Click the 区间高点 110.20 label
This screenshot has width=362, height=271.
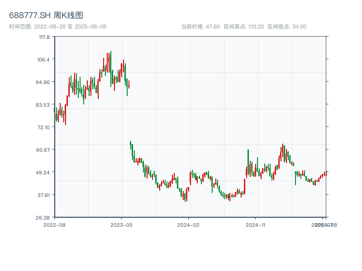[244, 27]
